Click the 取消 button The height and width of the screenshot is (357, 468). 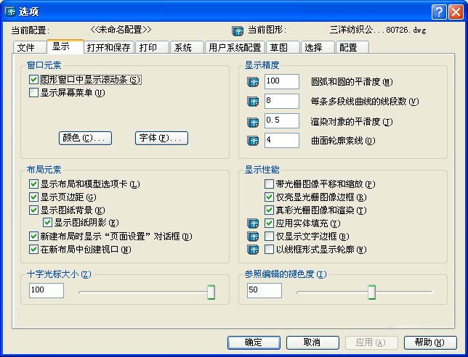coord(312,342)
